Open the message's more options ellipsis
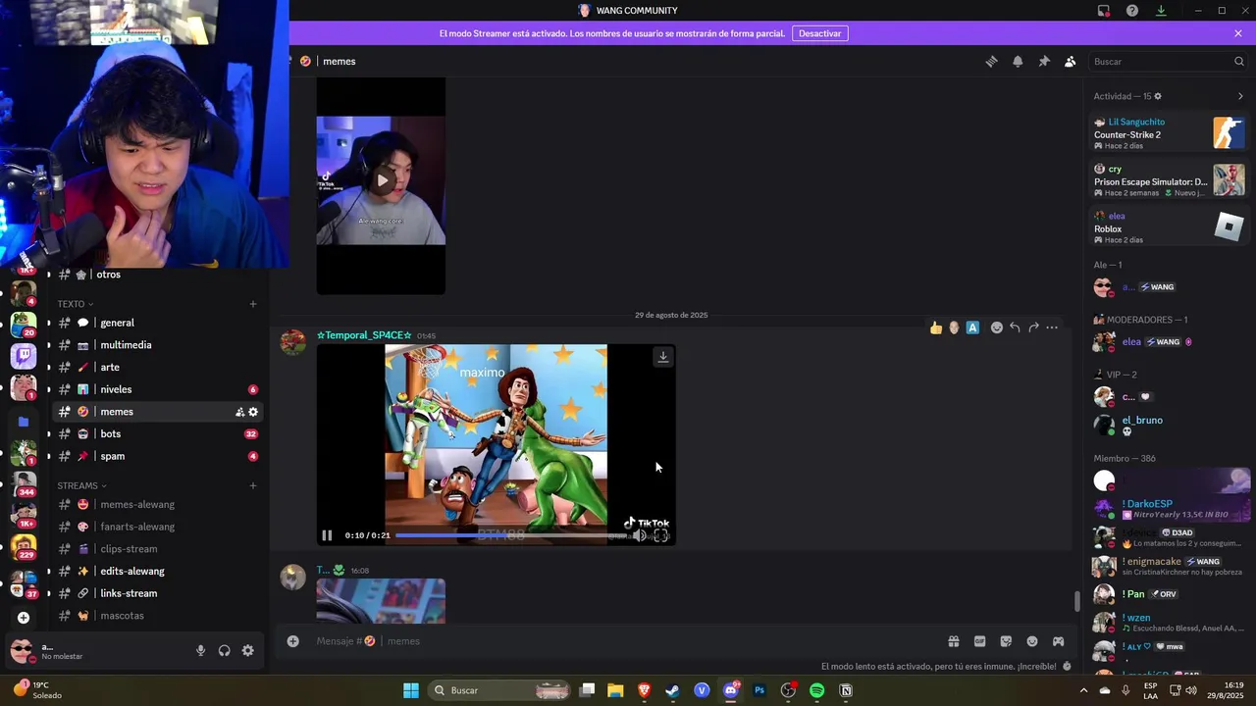 click(x=1052, y=328)
